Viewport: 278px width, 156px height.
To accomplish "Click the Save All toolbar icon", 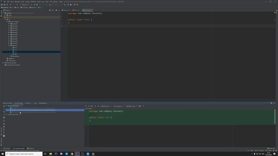I will point(4,5).
